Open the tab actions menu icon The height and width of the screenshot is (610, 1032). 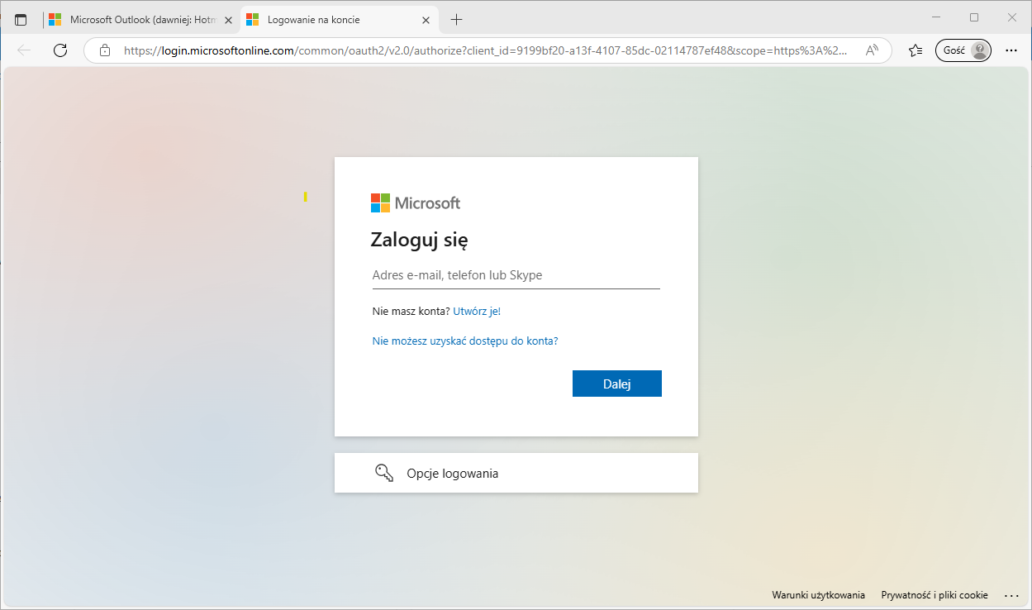[x=21, y=20]
